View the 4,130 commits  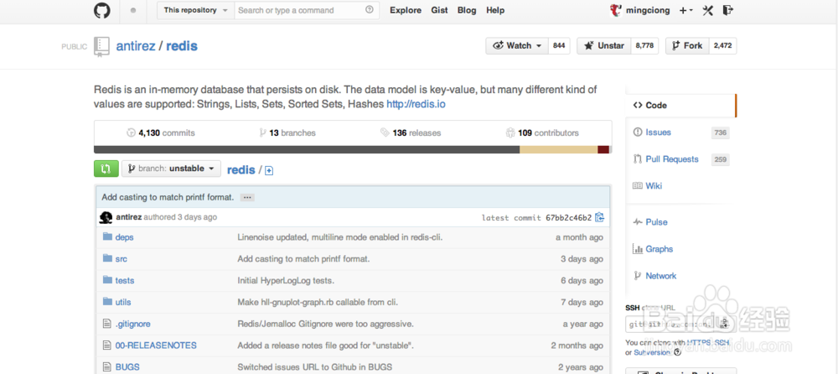(161, 132)
